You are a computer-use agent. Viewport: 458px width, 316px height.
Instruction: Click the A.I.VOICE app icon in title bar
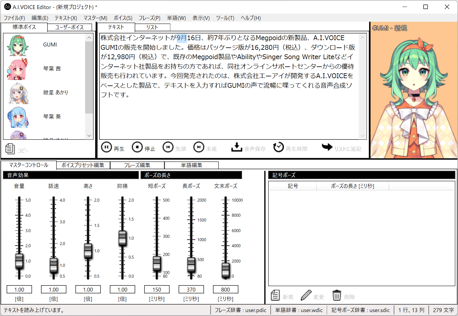8,7
